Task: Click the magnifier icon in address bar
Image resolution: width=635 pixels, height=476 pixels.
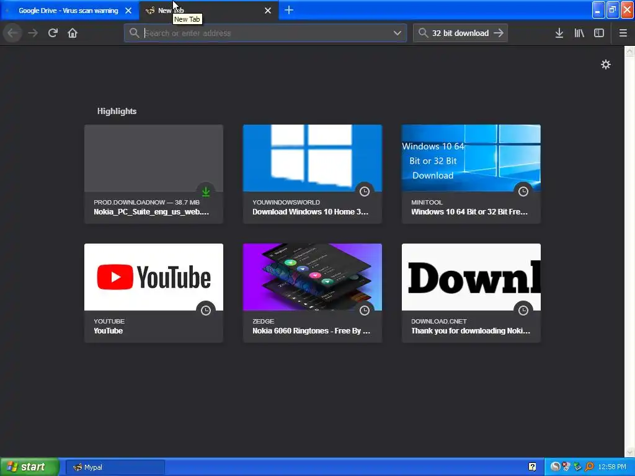Action: 134,33
